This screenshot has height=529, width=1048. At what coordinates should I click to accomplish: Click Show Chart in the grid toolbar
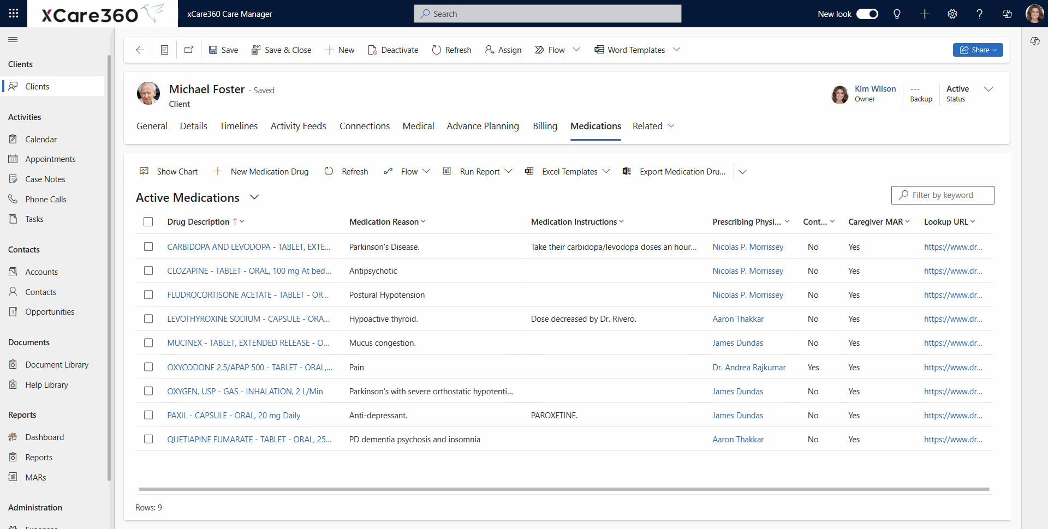click(169, 171)
